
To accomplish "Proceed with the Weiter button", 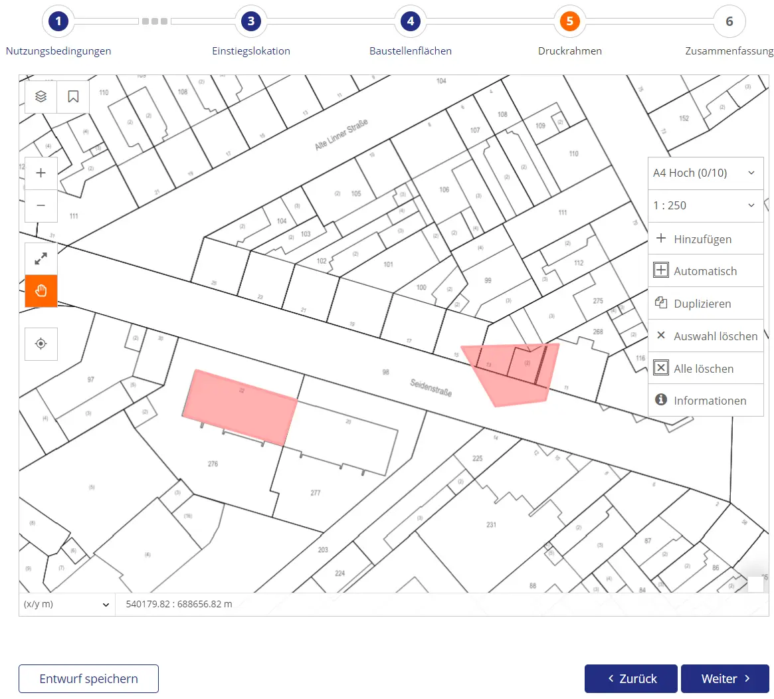I will [x=725, y=678].
